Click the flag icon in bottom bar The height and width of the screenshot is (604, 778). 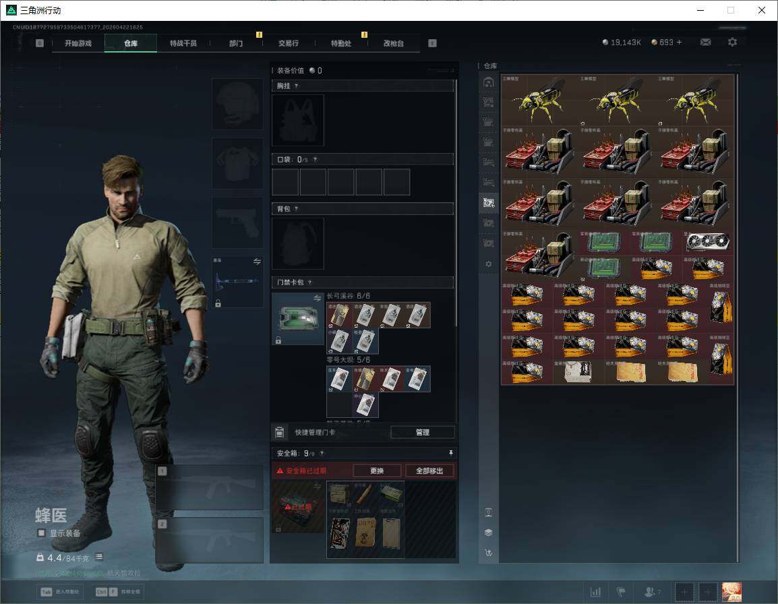621,592
